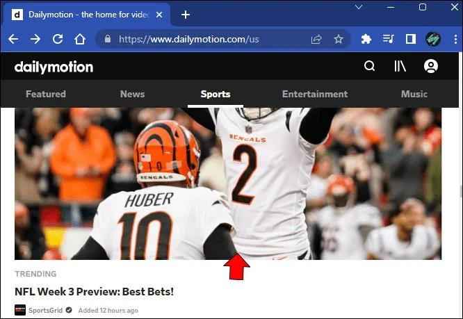Viewport: 463px width, 319px height.
Task: Click the Added 12 hours ago text
Action: tap(108, 311)
